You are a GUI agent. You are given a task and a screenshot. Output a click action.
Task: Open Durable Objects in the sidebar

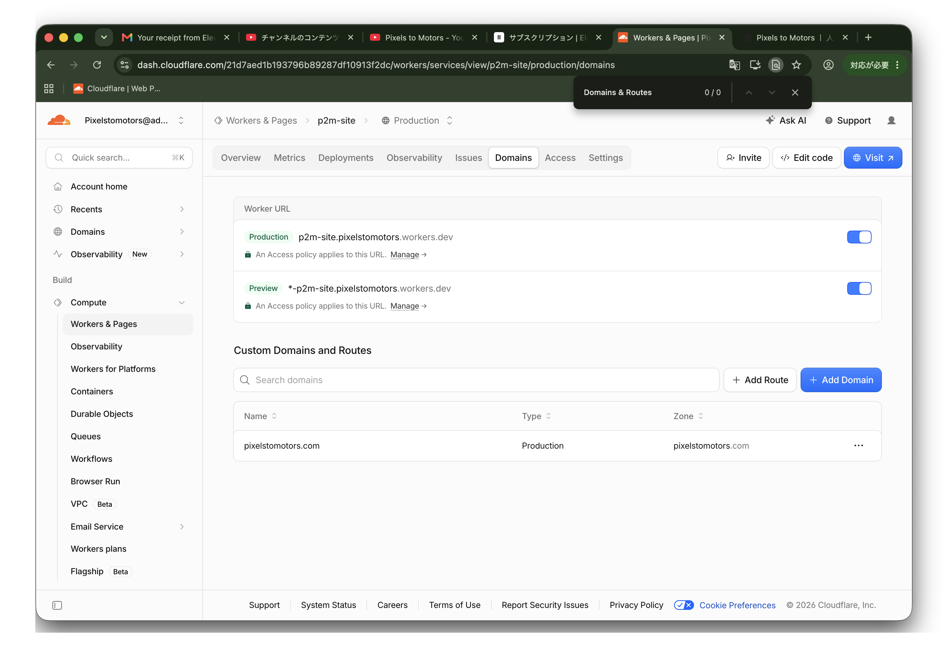tap(101, 414)
